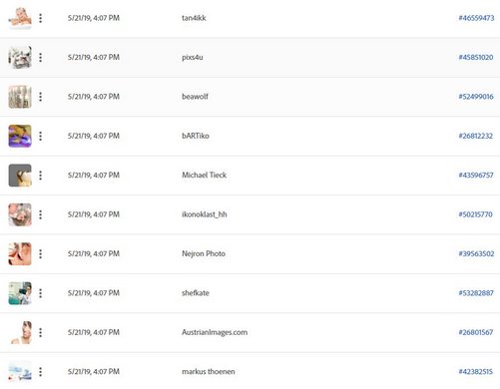The height and width of the screenshot is (389, 500).
Task: Open asset link #26812232
Action: [475, 136]
